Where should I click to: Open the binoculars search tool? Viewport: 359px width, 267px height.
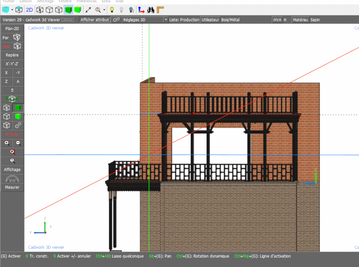150,9
